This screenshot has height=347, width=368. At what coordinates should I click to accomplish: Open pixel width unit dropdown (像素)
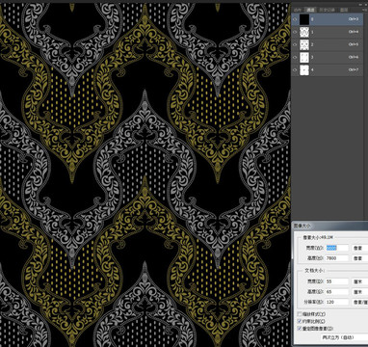[x=359, y=248]
